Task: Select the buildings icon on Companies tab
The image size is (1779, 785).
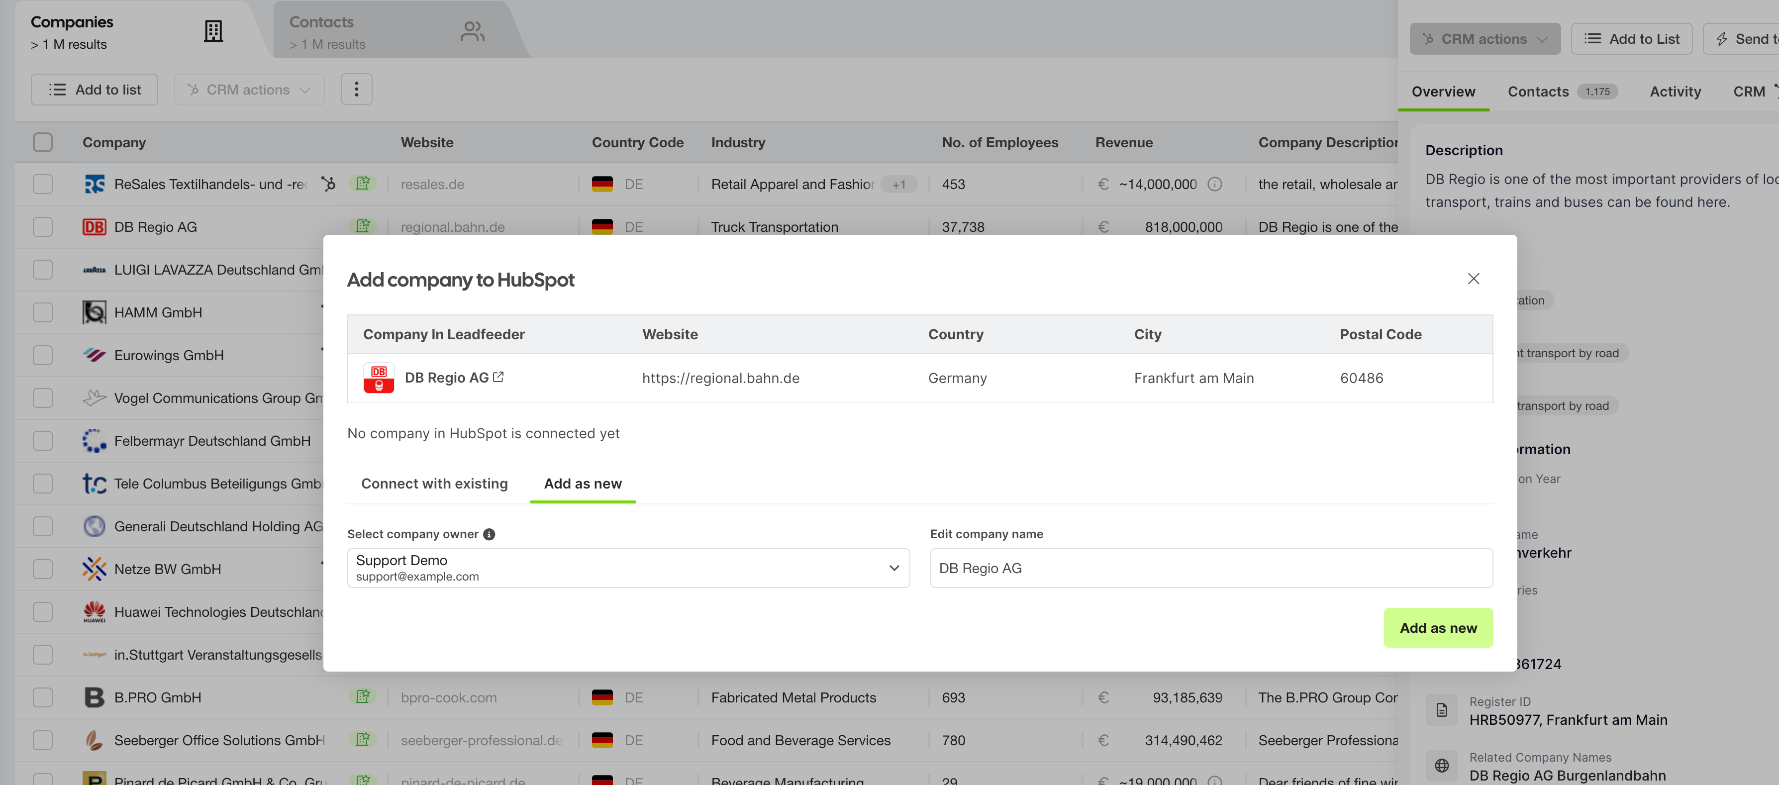Action: point(213,30)
